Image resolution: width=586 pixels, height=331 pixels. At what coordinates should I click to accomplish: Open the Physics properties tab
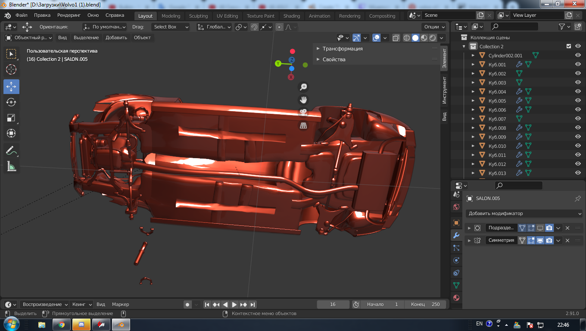click(456, 260)
